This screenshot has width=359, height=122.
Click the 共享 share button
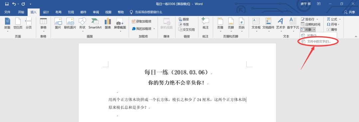350,12
